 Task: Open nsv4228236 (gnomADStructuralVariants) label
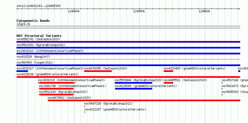pos(48,74)
